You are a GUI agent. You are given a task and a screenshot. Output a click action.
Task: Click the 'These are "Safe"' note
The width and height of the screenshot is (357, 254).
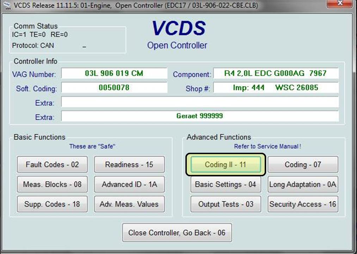92,146
